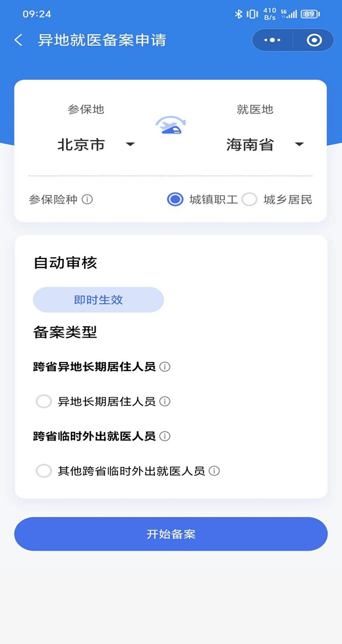Viewport: 342px width, 644px height.
Task: Tap info icon beside 其他跨省临时外出就医人员 option
Action: coord(214,471)
